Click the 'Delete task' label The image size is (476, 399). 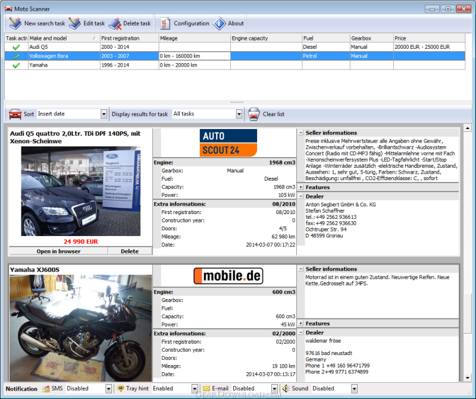137,23
